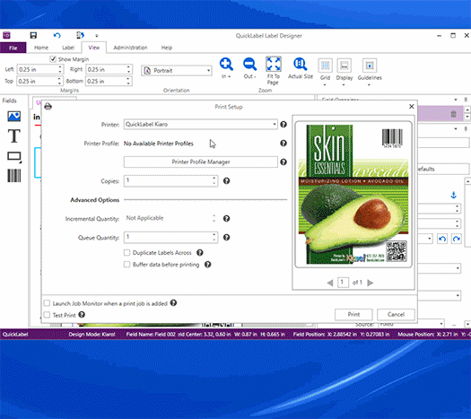Image resolution: width=471 pixels, height=419 pixels.
Task: Switch to the View ribbon tab
Action: (94, 48)
